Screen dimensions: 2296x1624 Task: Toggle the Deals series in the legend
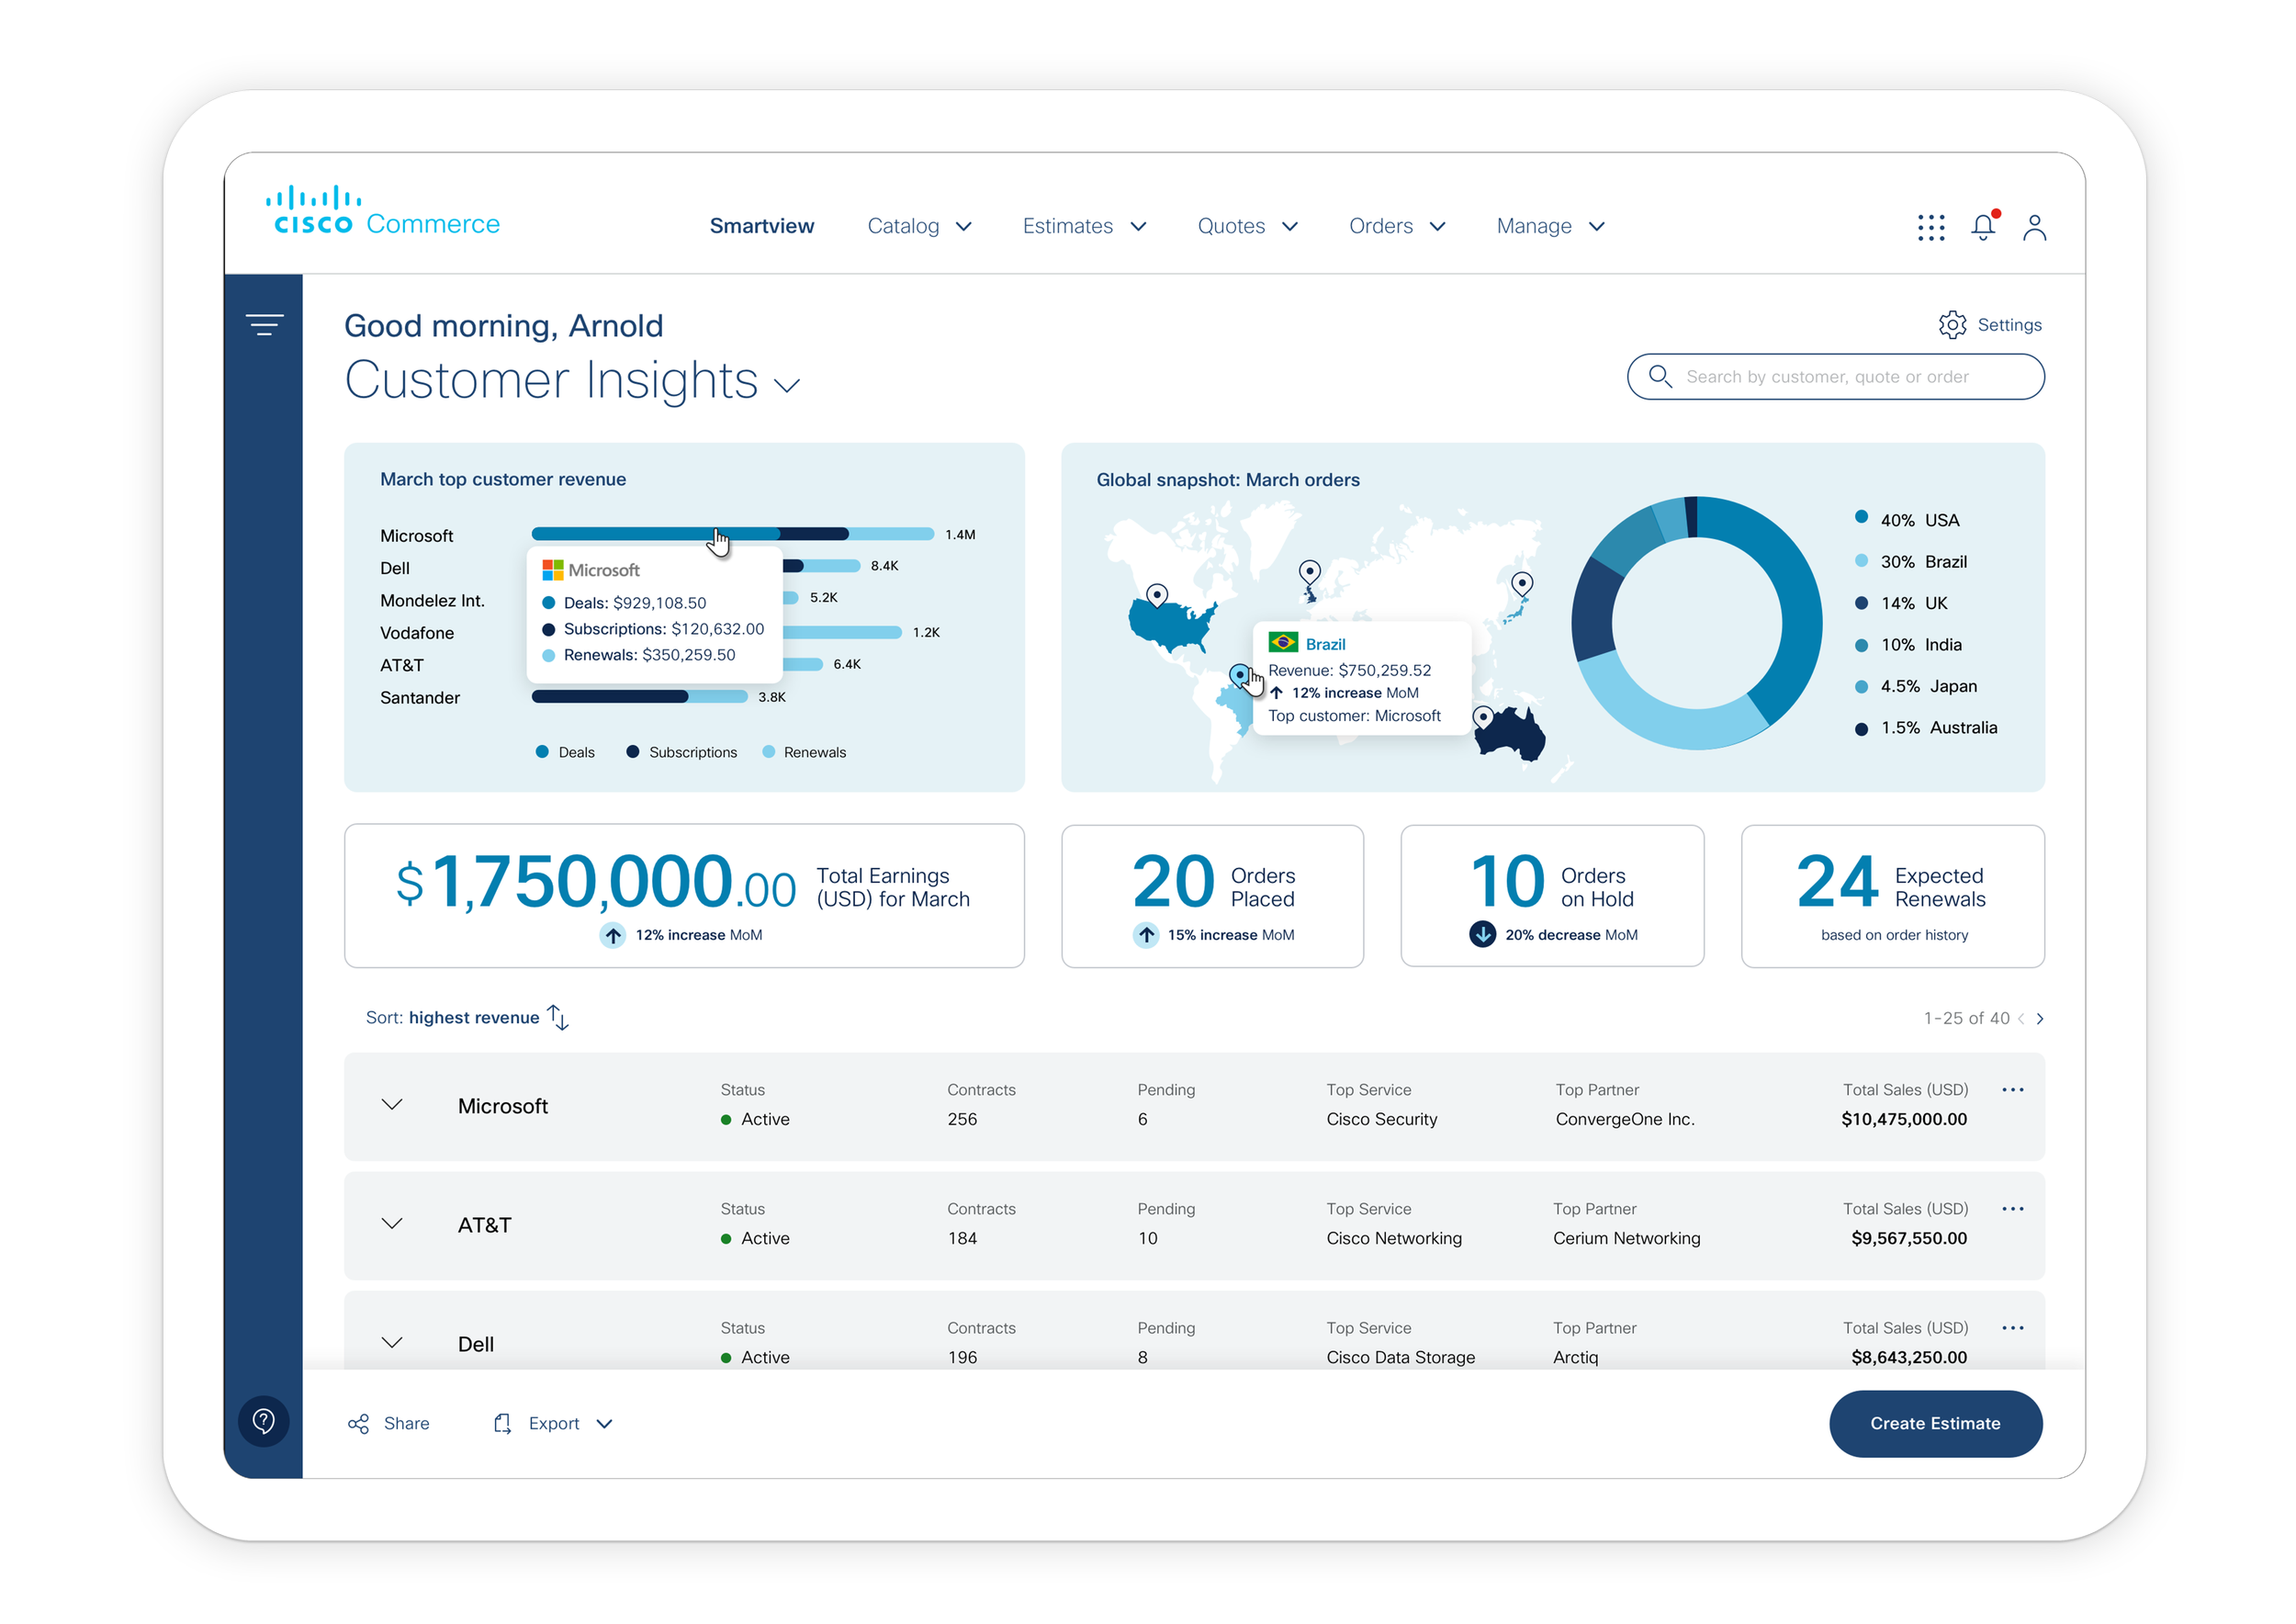565,751
